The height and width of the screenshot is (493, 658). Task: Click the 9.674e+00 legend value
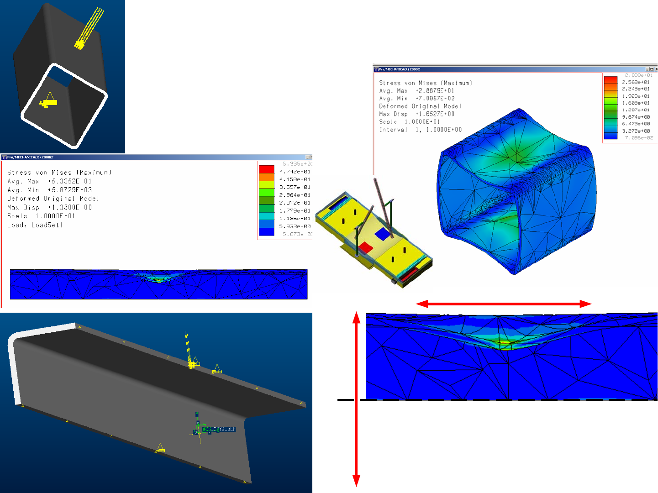click(636, 117)
